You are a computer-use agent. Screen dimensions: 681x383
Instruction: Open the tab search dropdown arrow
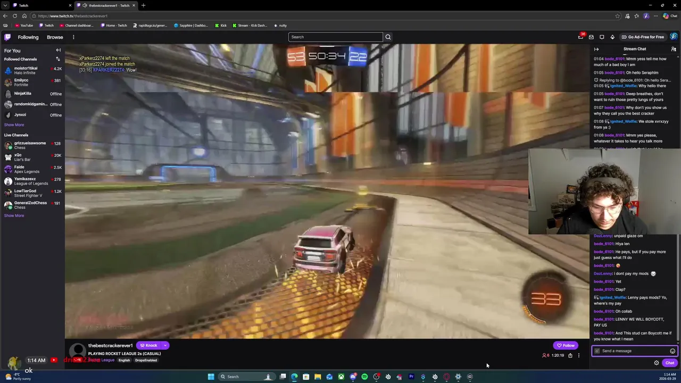coord(5,5)
